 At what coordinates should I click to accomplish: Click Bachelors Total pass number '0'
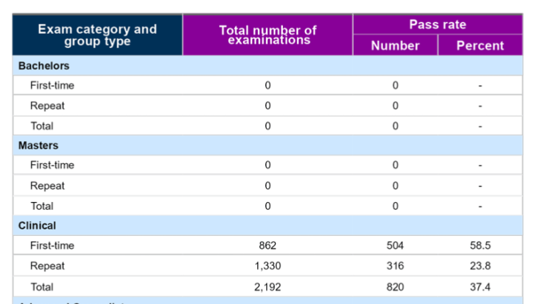[395, 126]
